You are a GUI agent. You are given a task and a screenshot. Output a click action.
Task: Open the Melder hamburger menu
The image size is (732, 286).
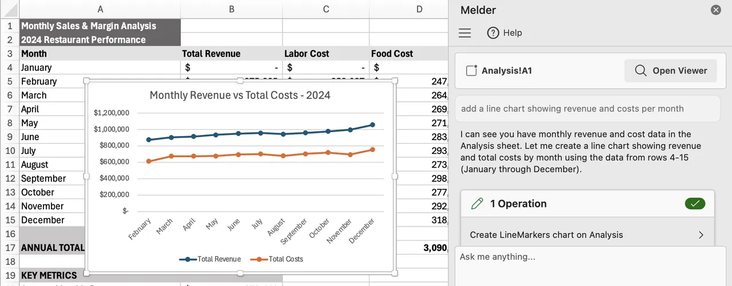[x=465, y=33]
